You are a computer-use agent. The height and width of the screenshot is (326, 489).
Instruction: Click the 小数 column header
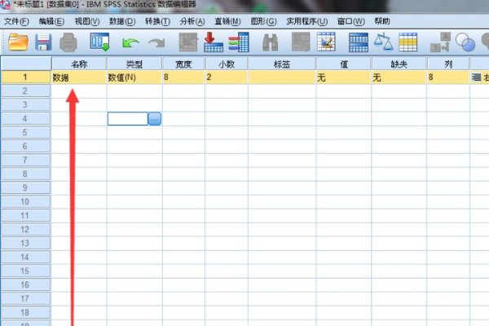click(227, 64)
